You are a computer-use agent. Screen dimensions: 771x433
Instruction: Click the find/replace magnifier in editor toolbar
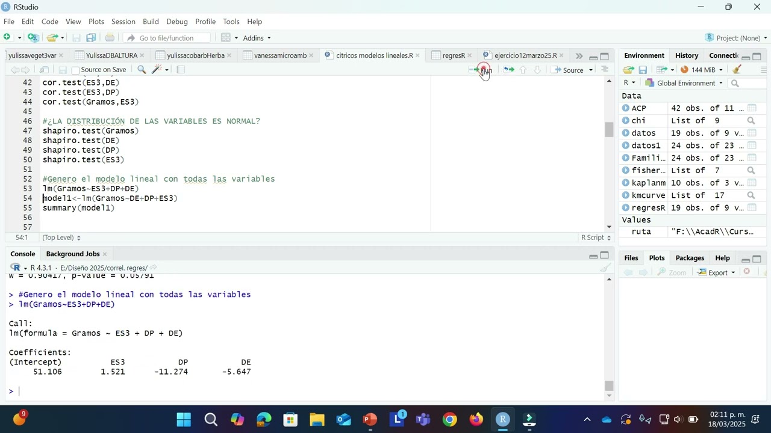[142, 70]
